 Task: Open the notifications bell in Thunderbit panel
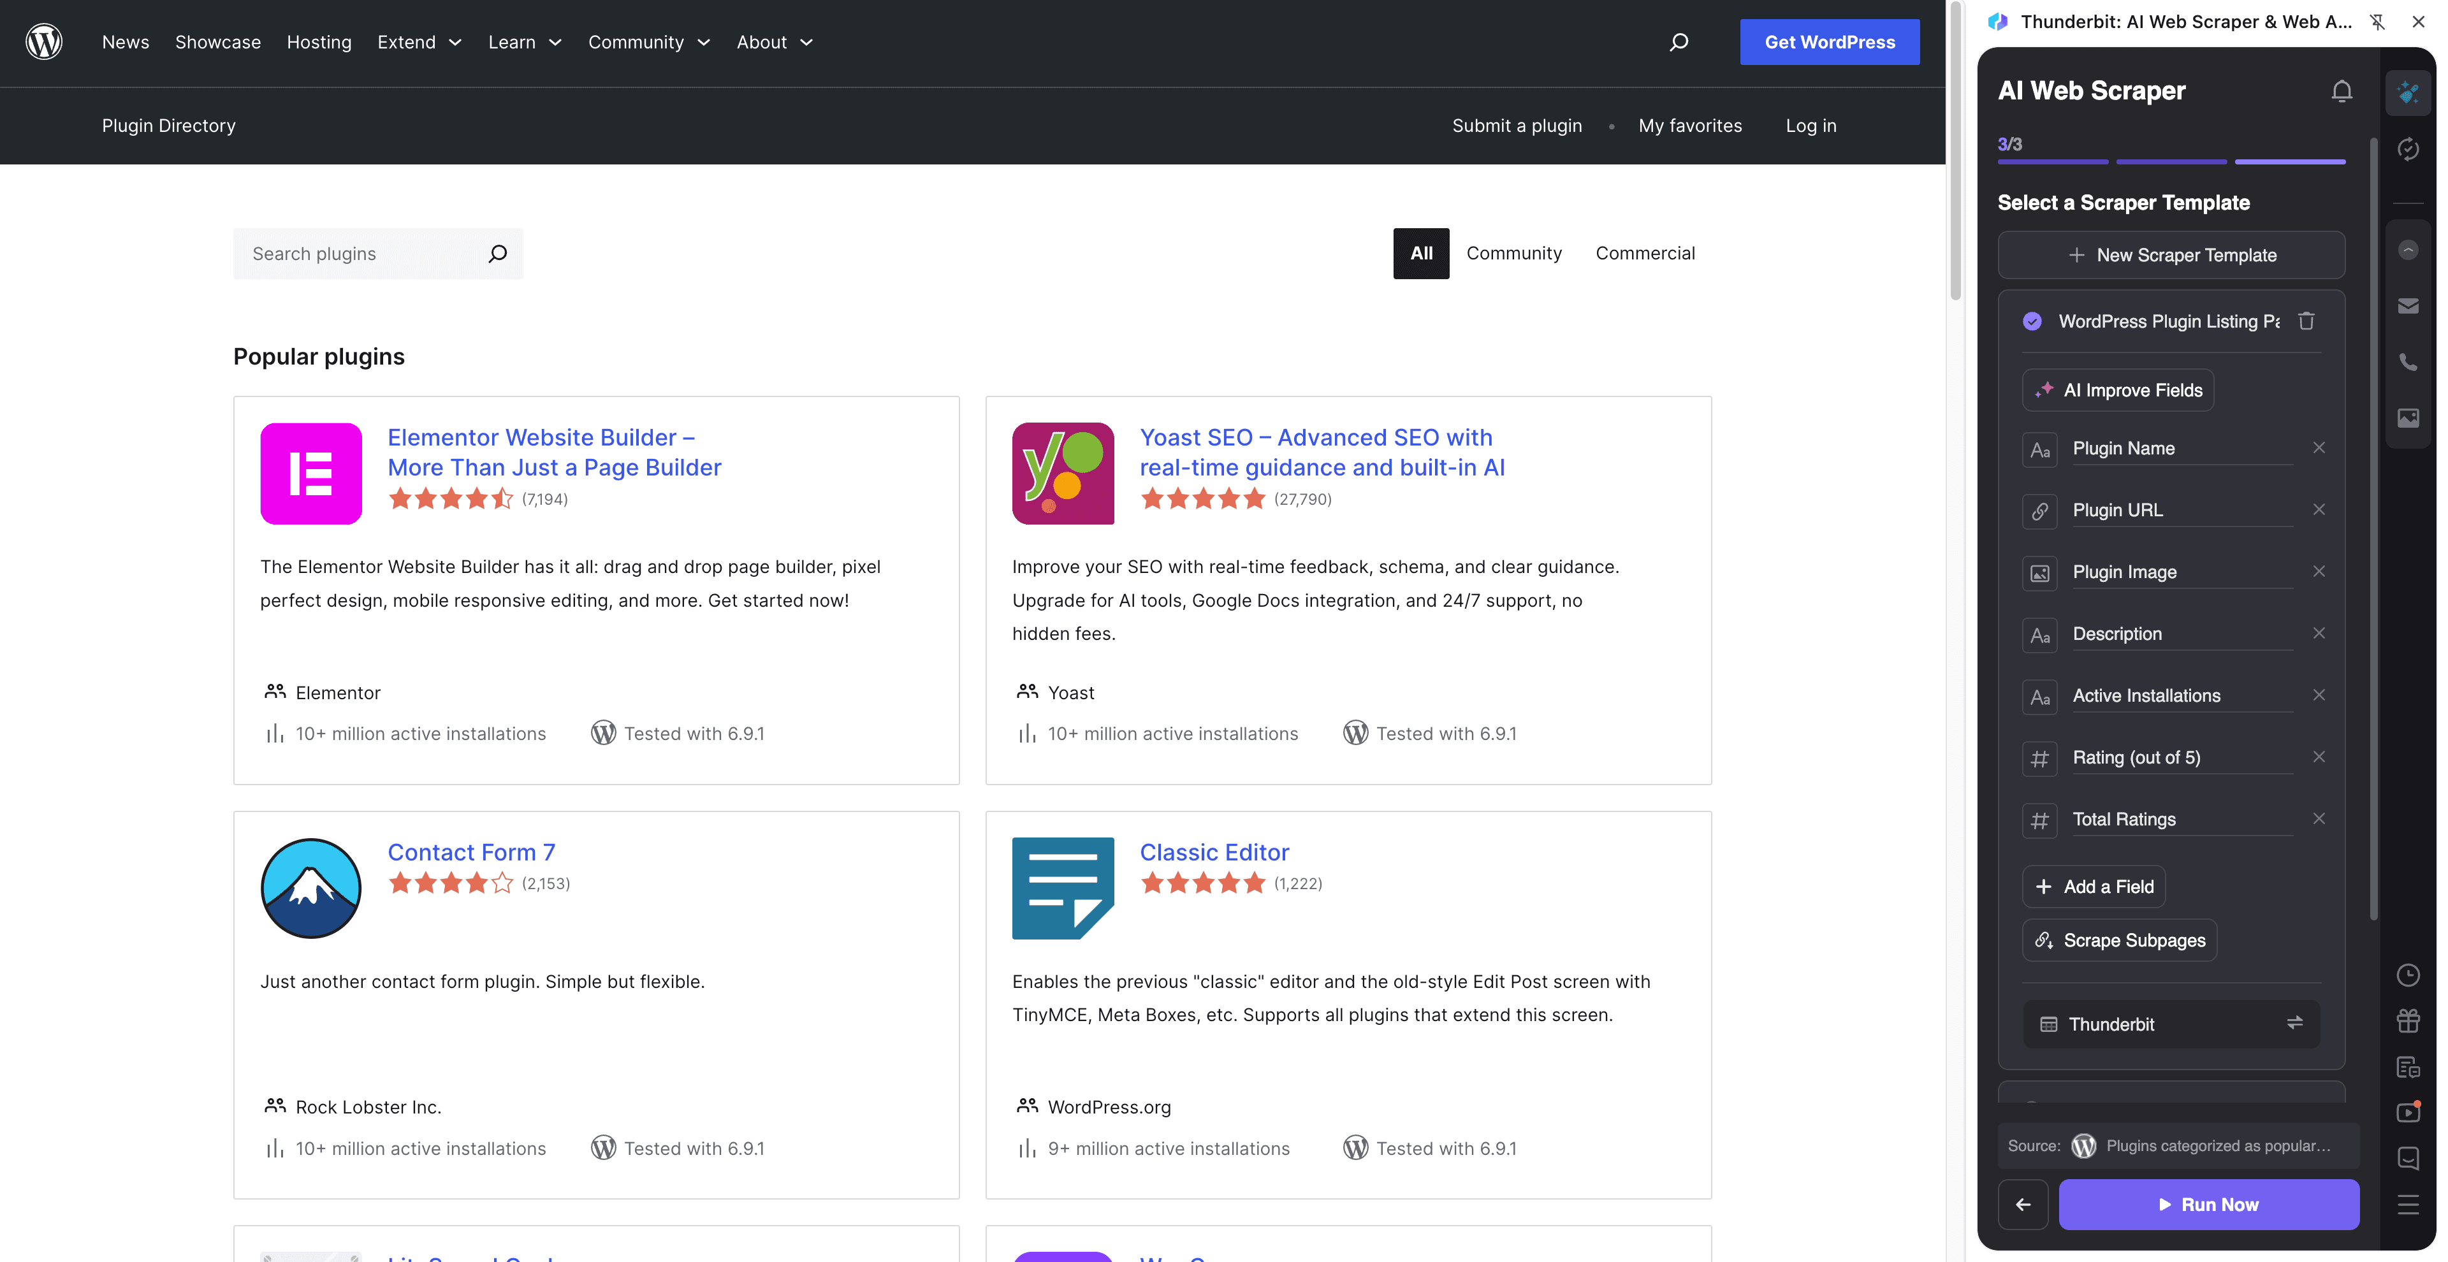pos(2342,91)
